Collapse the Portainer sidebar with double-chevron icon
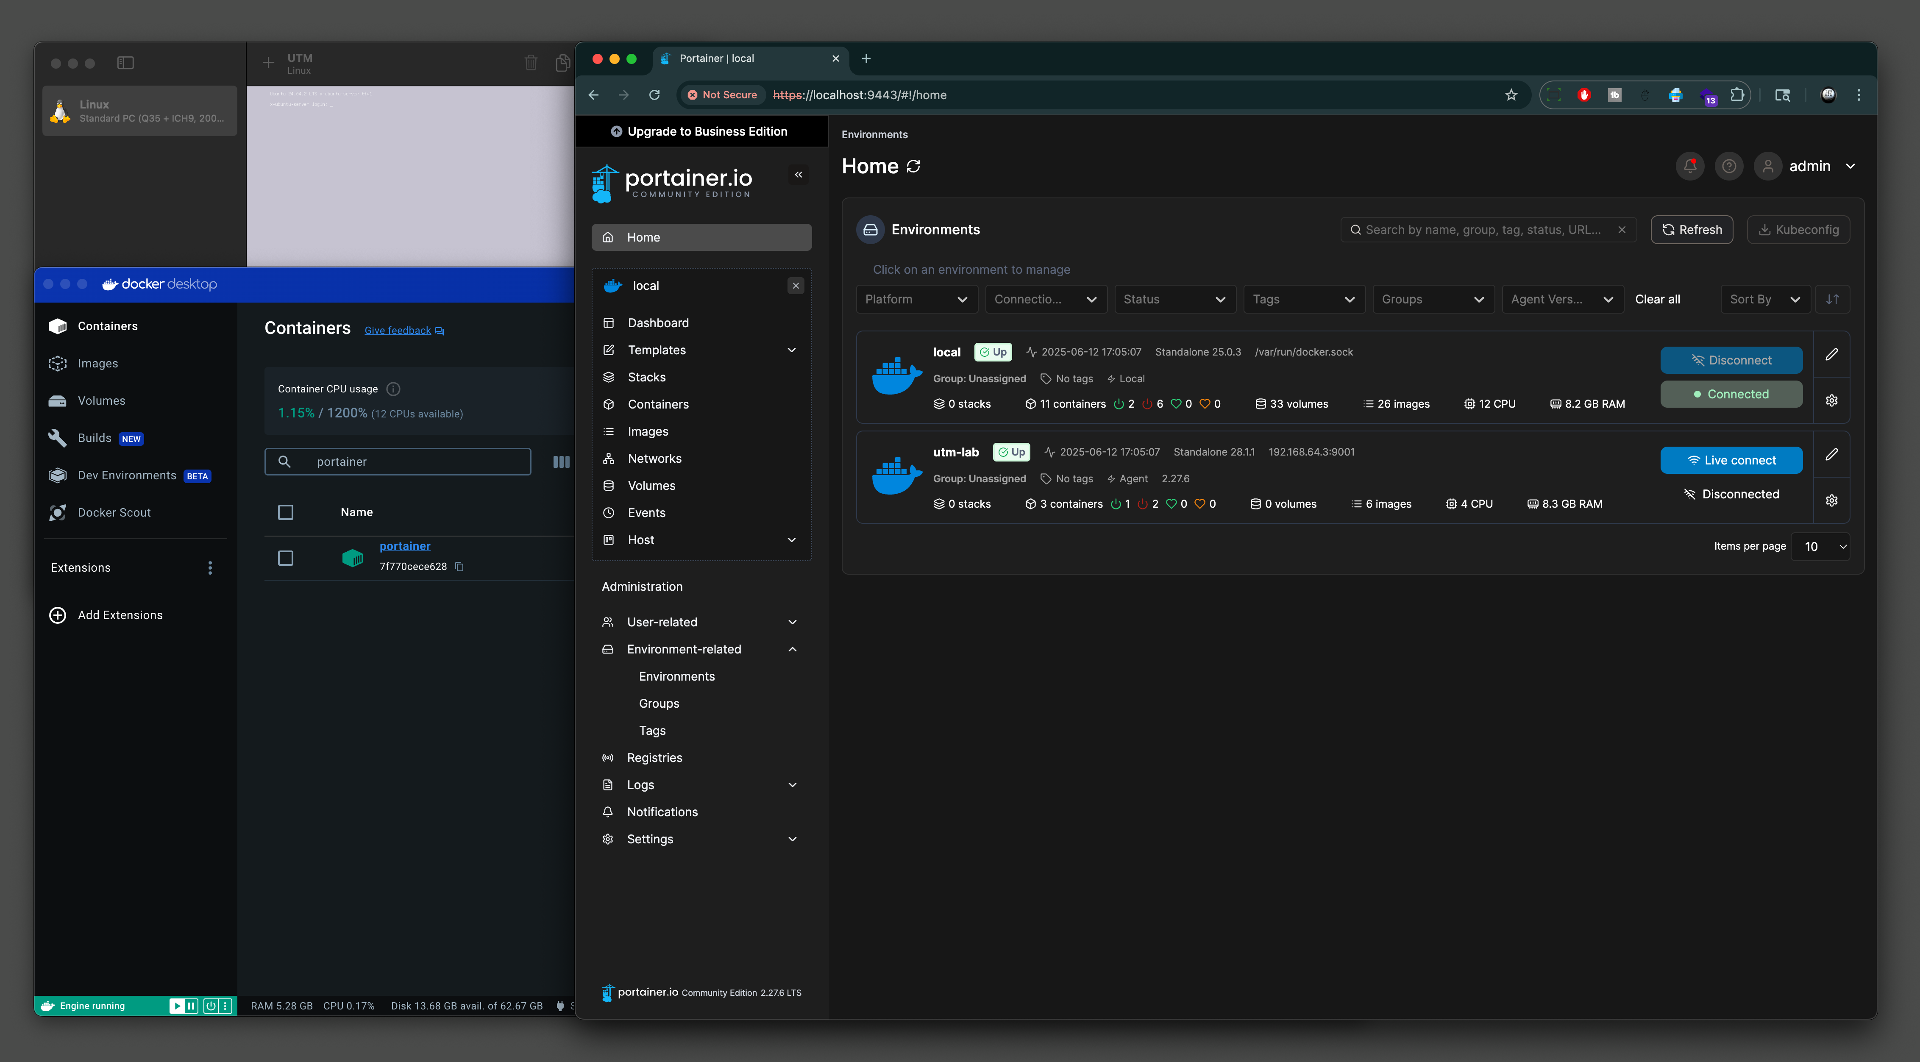 798,175
